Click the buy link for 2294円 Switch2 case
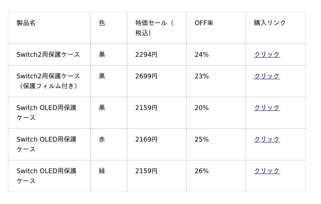The height and width of the screenshot is (204, 321). point(266,54)
